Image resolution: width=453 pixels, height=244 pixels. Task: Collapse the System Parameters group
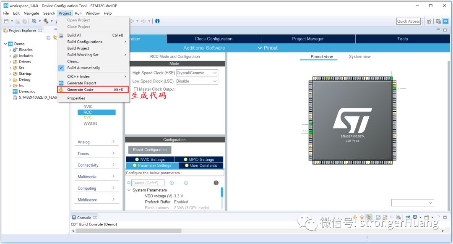(x=129, y=190)
